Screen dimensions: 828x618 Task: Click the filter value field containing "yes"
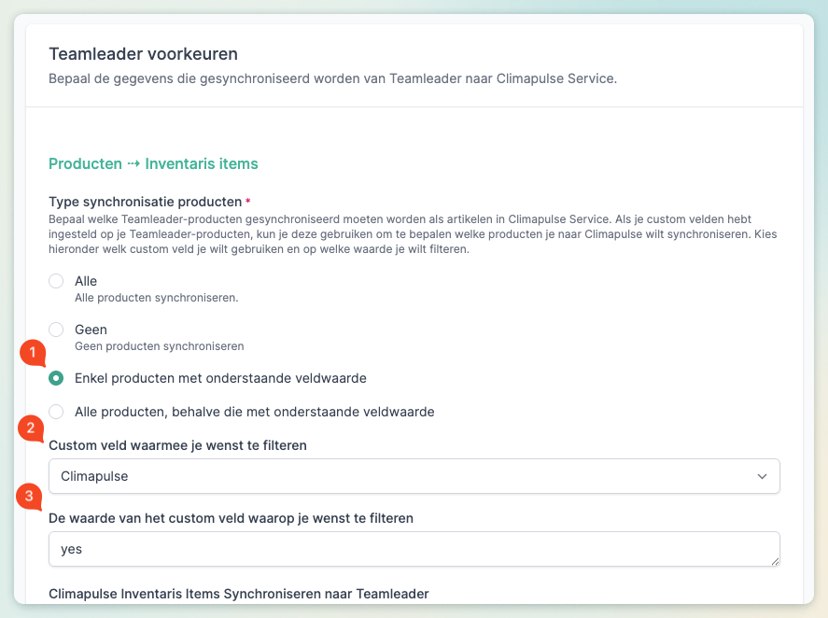(414, 549)
